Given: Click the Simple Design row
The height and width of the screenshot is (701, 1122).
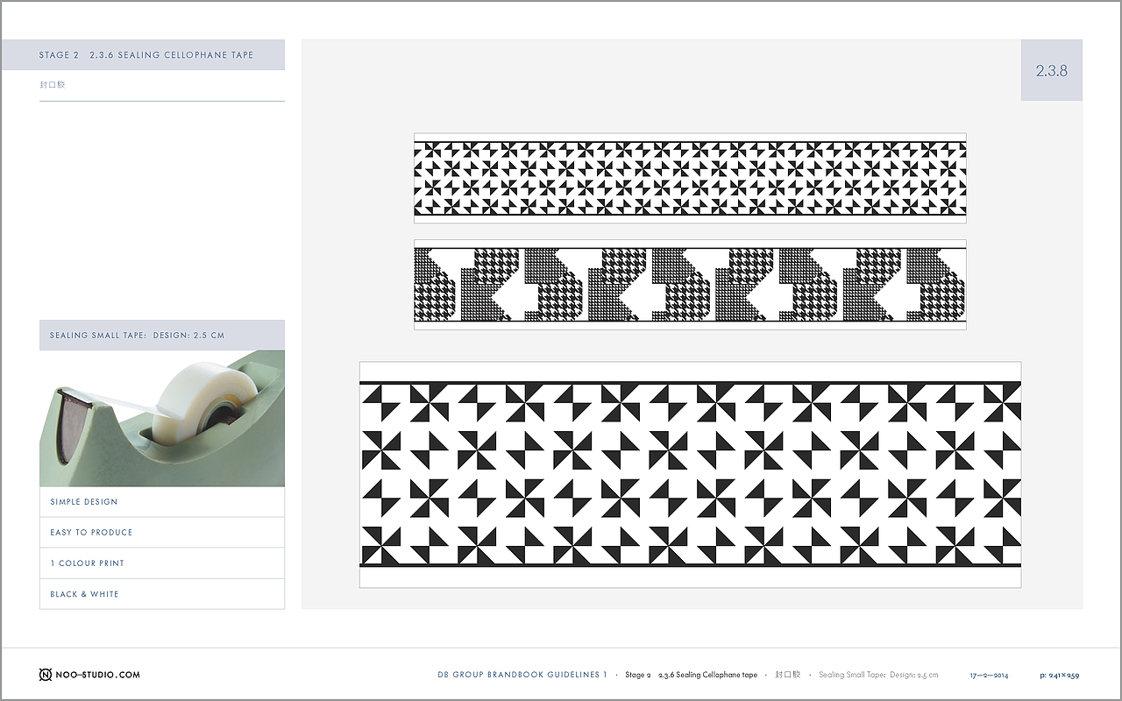Looking at the screenshot, I should pos(162,502).
